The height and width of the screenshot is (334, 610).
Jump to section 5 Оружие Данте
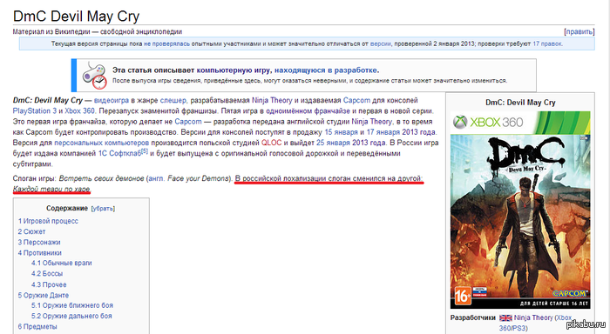(44, 296)
